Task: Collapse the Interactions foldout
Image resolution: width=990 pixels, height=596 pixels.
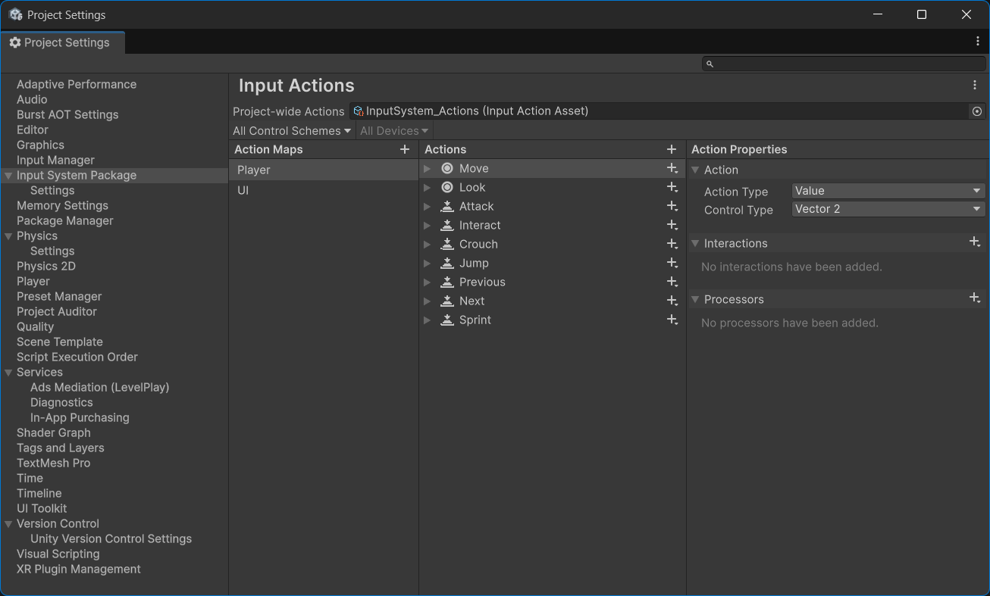Action: (695, 244)
